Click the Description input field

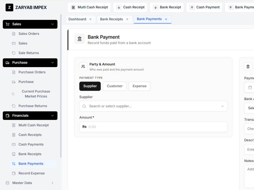click(249, 149)
